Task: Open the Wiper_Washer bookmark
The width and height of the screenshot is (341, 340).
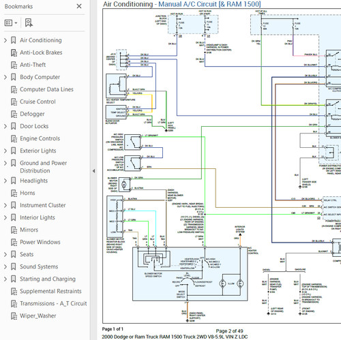Action: click(38, 315)
